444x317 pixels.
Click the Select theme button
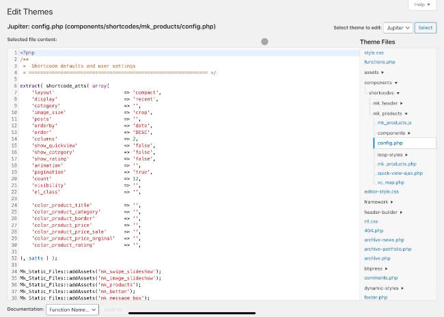pos(426,28)
